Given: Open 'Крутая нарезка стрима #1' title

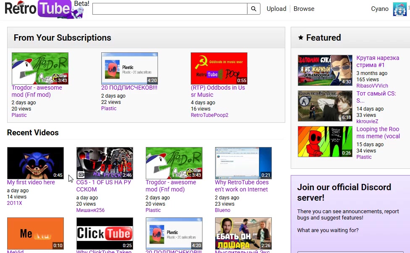Looking at the screenshot, I should click(377, 62).
